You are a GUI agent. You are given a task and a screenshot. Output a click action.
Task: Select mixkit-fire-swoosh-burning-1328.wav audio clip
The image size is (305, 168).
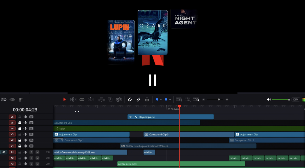pyautogui.click(x=90, y=152)
